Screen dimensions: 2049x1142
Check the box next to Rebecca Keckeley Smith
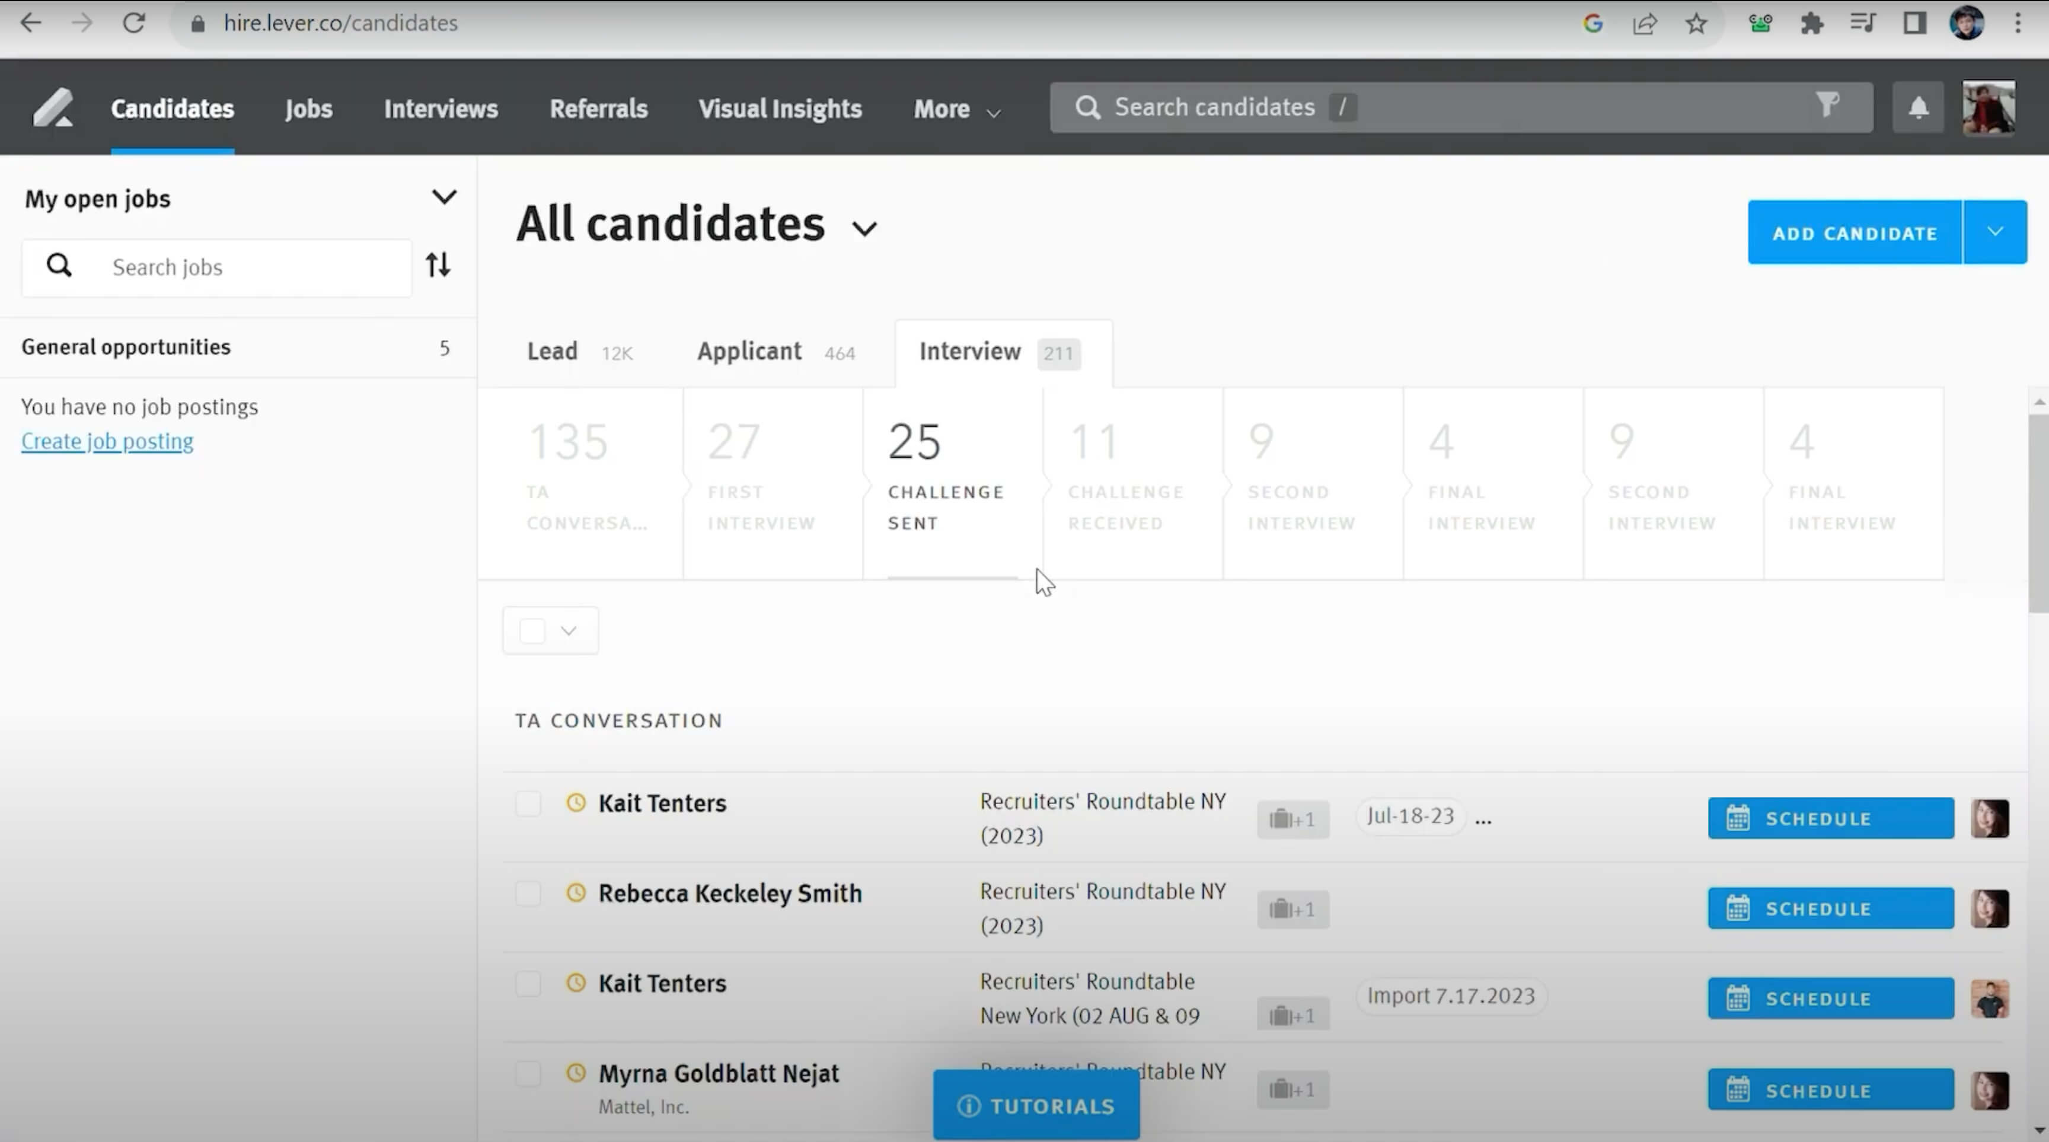tap(528, 893)
